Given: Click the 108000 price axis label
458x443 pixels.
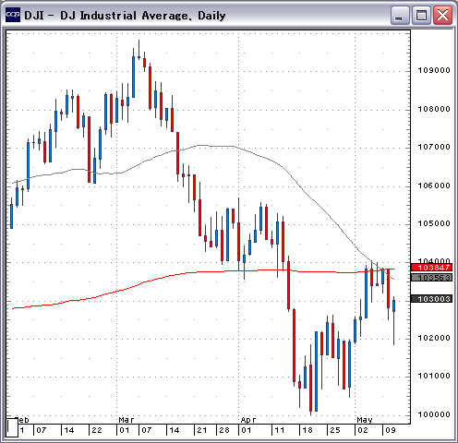Looking at the screenshot, I should click(x=434, y=109).
